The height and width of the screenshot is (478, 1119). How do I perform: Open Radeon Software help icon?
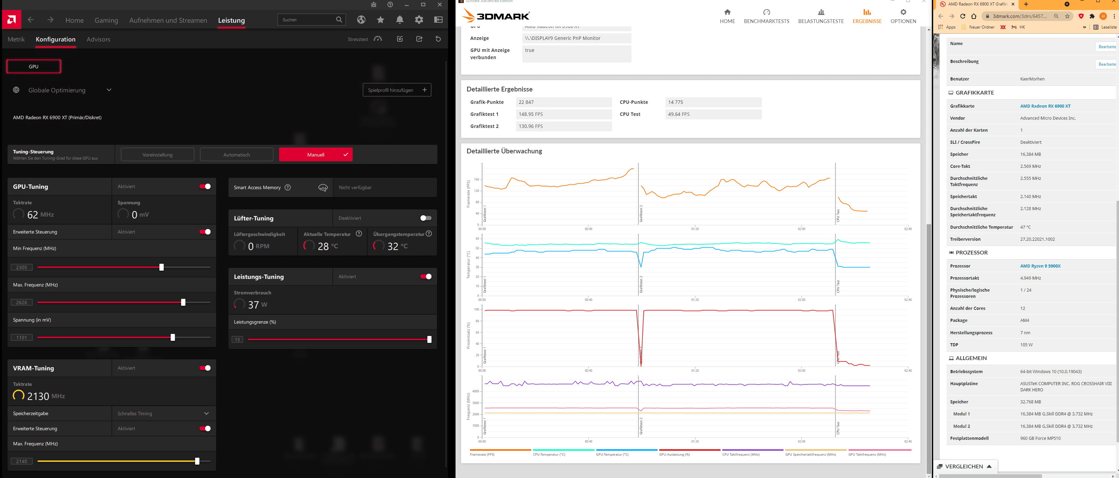tap(390, 4)
